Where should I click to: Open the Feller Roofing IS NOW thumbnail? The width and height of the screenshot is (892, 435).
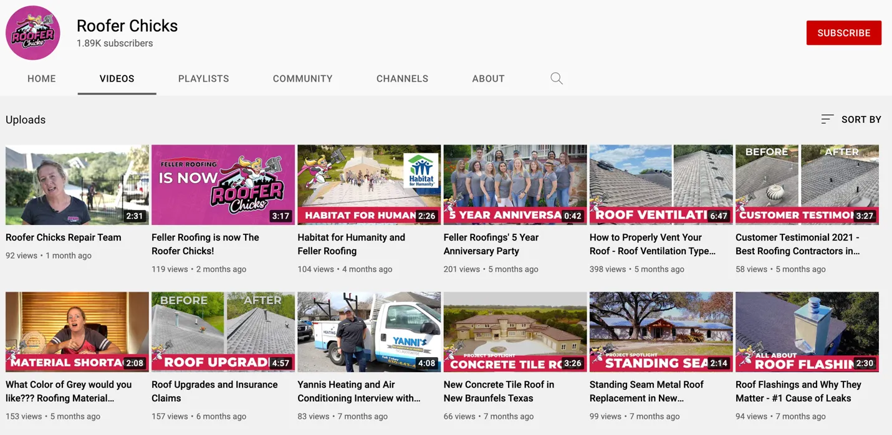(223, 185)
